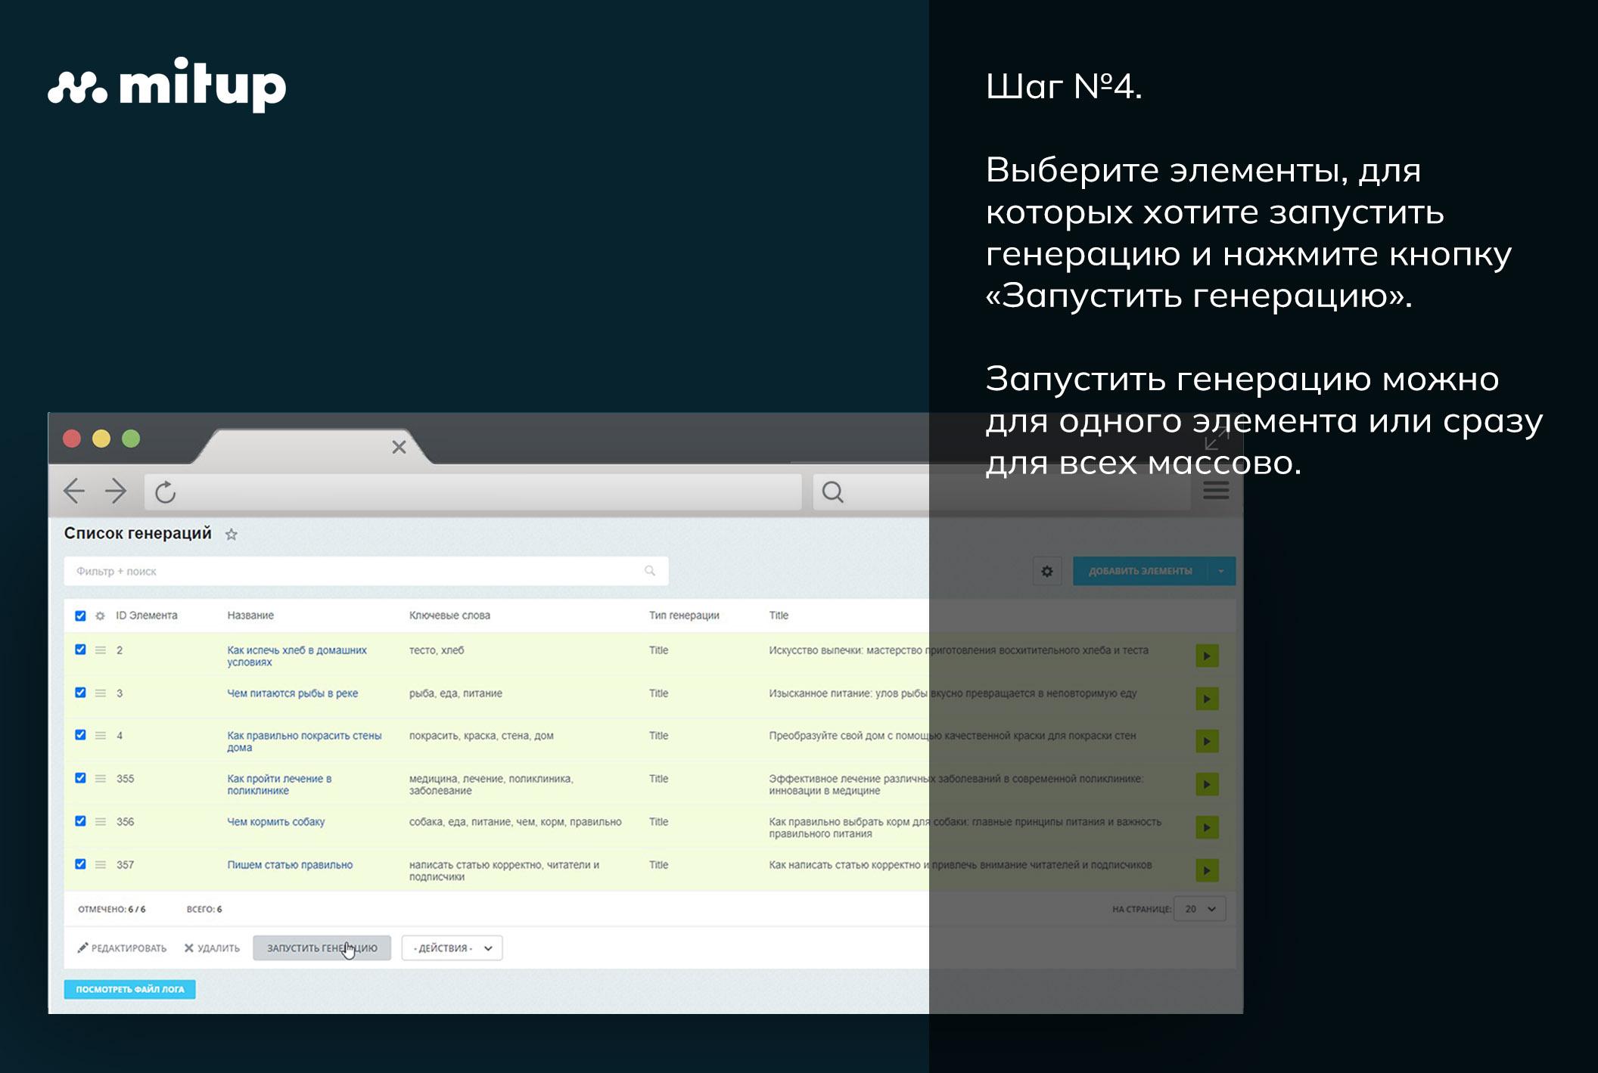This screenshot has height=1073, width=1598.
Task: Click the browser back arrow
Action: pos(73,492)
